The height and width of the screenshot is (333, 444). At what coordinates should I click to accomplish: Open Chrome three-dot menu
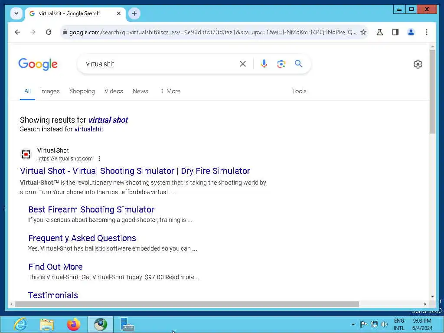(x=427, y=32)
